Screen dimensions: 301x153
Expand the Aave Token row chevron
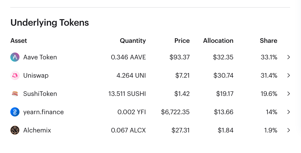[288, 57]
